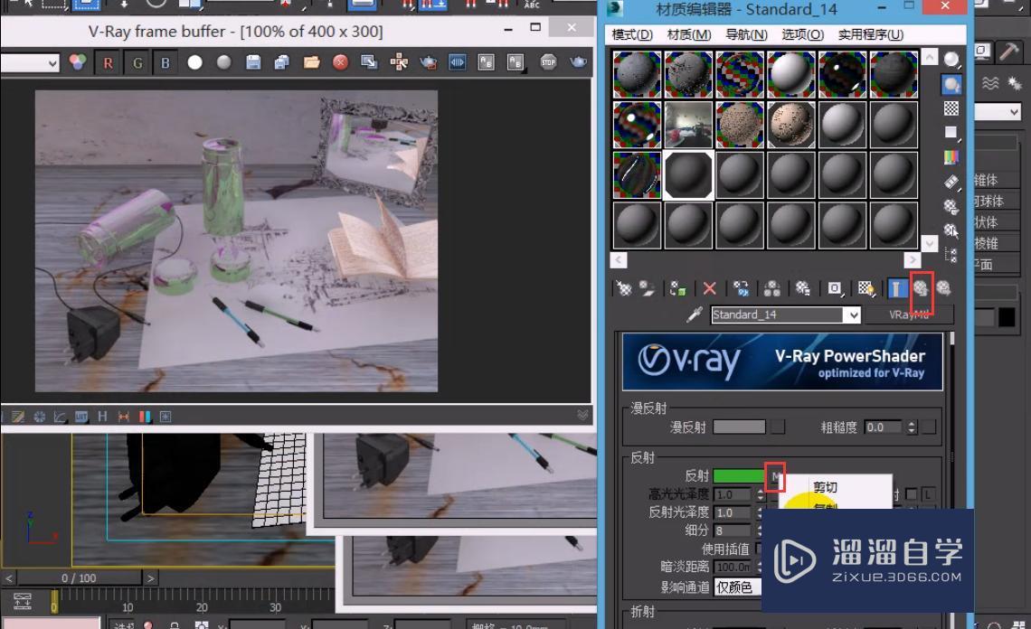The image size is (1031, 629).
Task: Click the VRayMtl material type button
Action: (909, 314)
